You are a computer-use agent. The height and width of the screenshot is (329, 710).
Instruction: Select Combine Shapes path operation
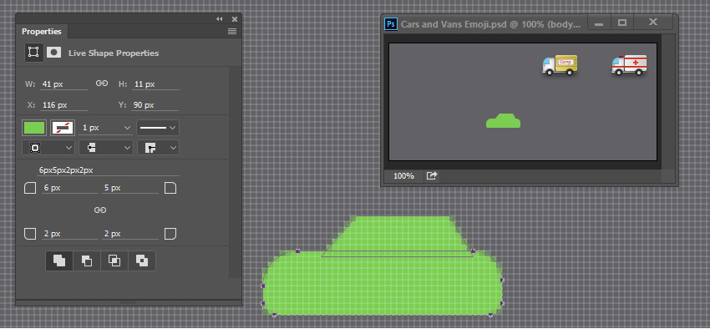59,261
